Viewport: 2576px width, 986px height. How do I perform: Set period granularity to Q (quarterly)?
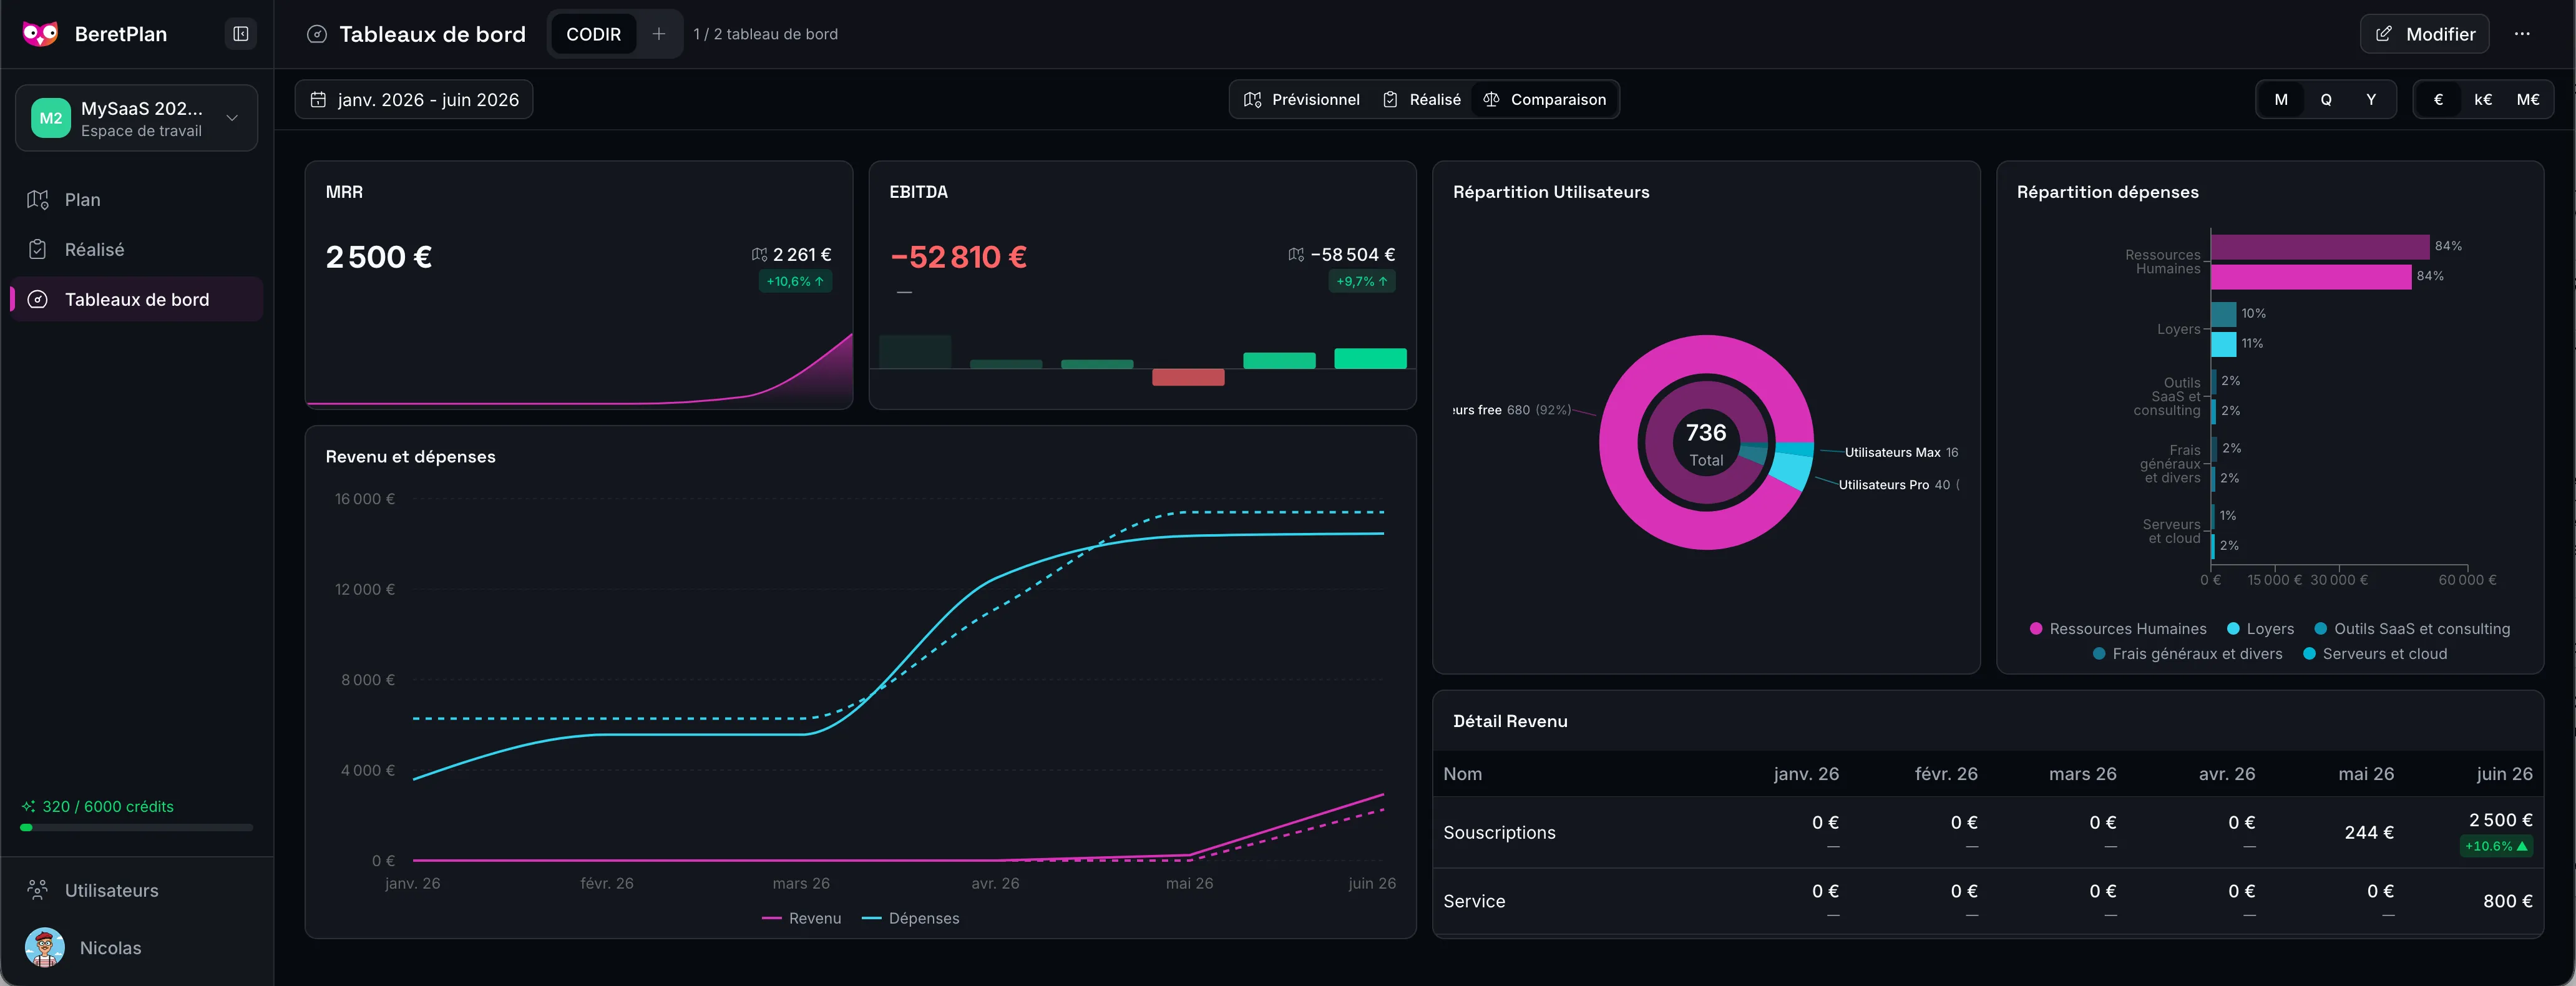pos(2326,100)
